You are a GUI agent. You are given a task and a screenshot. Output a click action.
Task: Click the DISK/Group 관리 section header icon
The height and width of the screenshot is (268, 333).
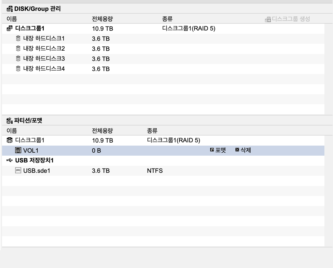click(x=10, y=9)
